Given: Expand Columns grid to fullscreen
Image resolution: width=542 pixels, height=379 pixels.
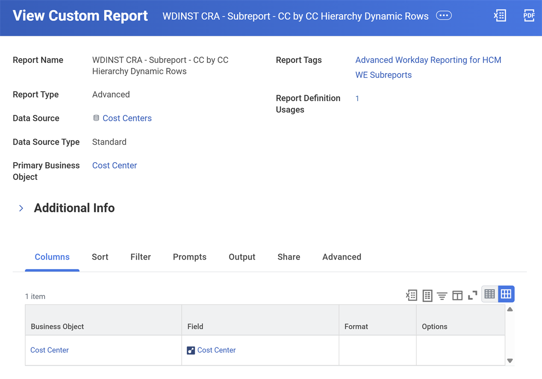Looking at the screenshot, I should coord(473,295).
